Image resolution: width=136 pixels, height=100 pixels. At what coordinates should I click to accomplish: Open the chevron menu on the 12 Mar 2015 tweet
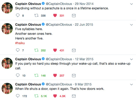pyautogui.click(x=132, y=59)
